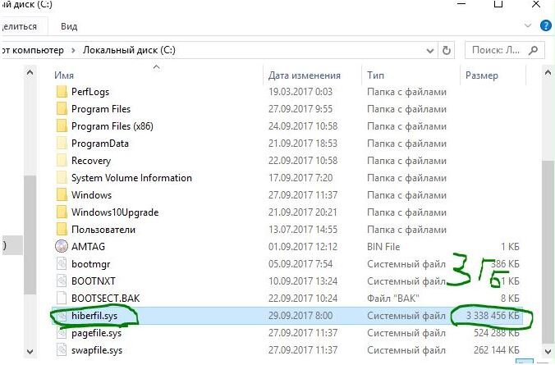
Task: Open the Поделиться ribbon tab
Action: 20,26
